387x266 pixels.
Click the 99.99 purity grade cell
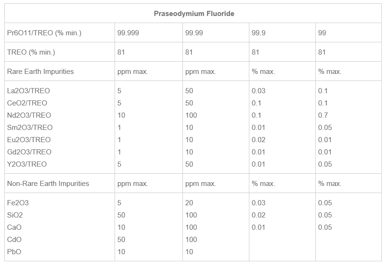point(194,33)
